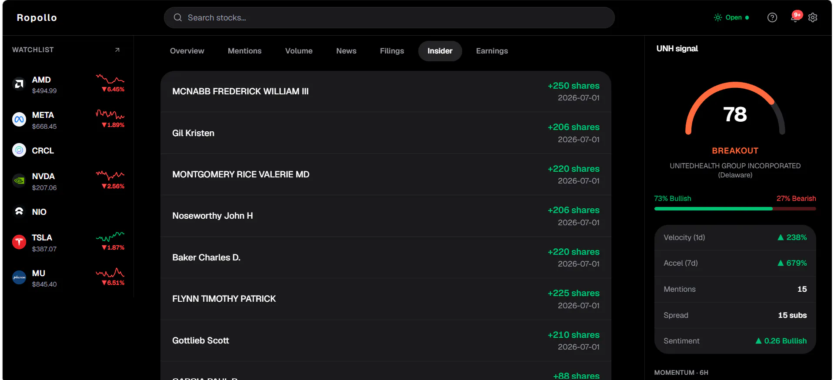Click the TSLA logo icon
Viewport: 834px width, 380px height.
19,242
